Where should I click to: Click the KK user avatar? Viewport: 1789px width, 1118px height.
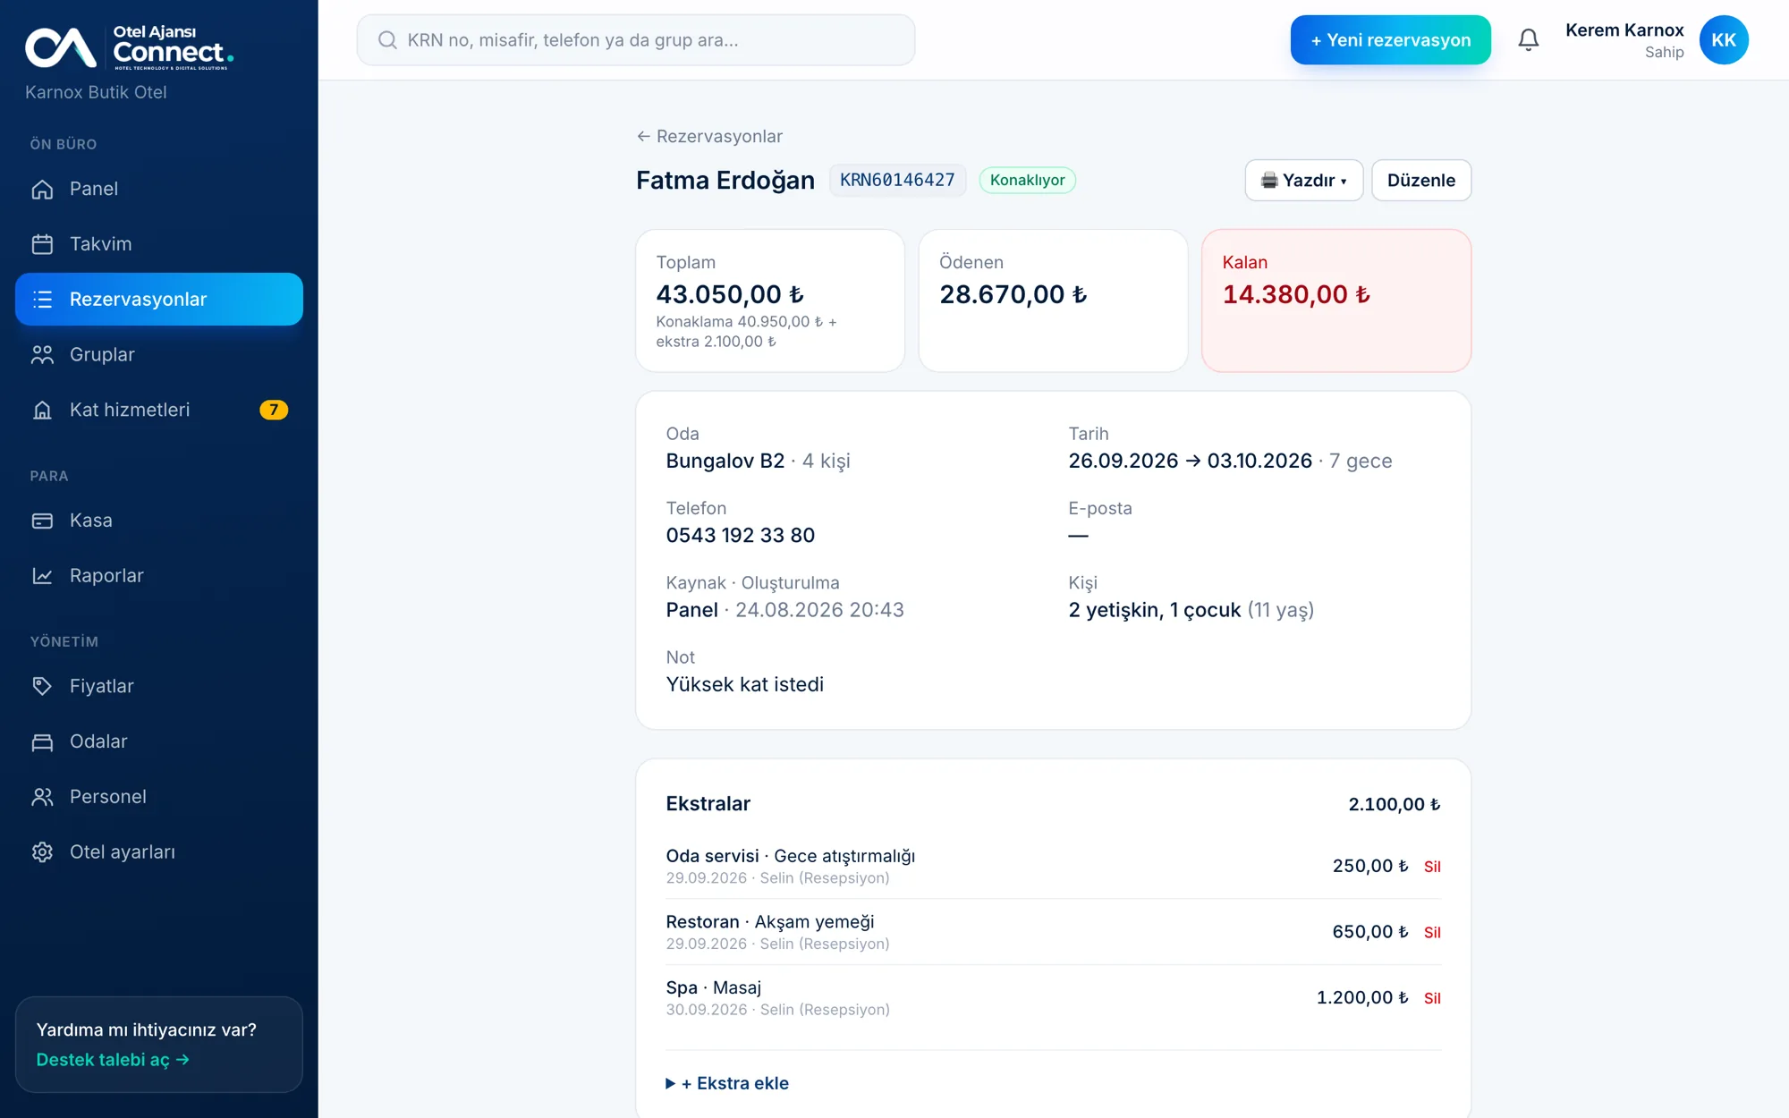point(1724,40)
